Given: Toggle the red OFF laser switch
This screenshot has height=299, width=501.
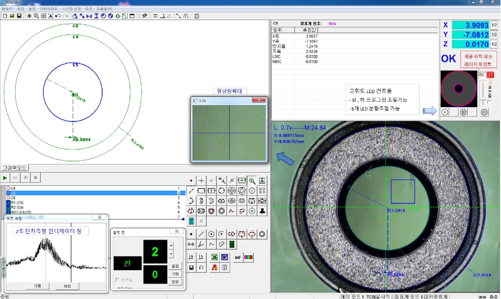Looking at the screenshot, I should [489, 75].
